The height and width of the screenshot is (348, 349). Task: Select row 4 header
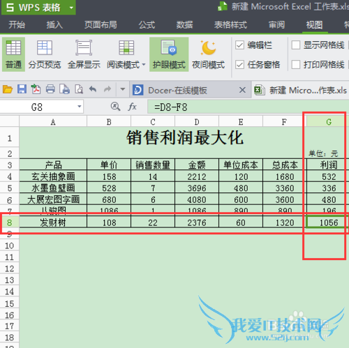(9, 176)
